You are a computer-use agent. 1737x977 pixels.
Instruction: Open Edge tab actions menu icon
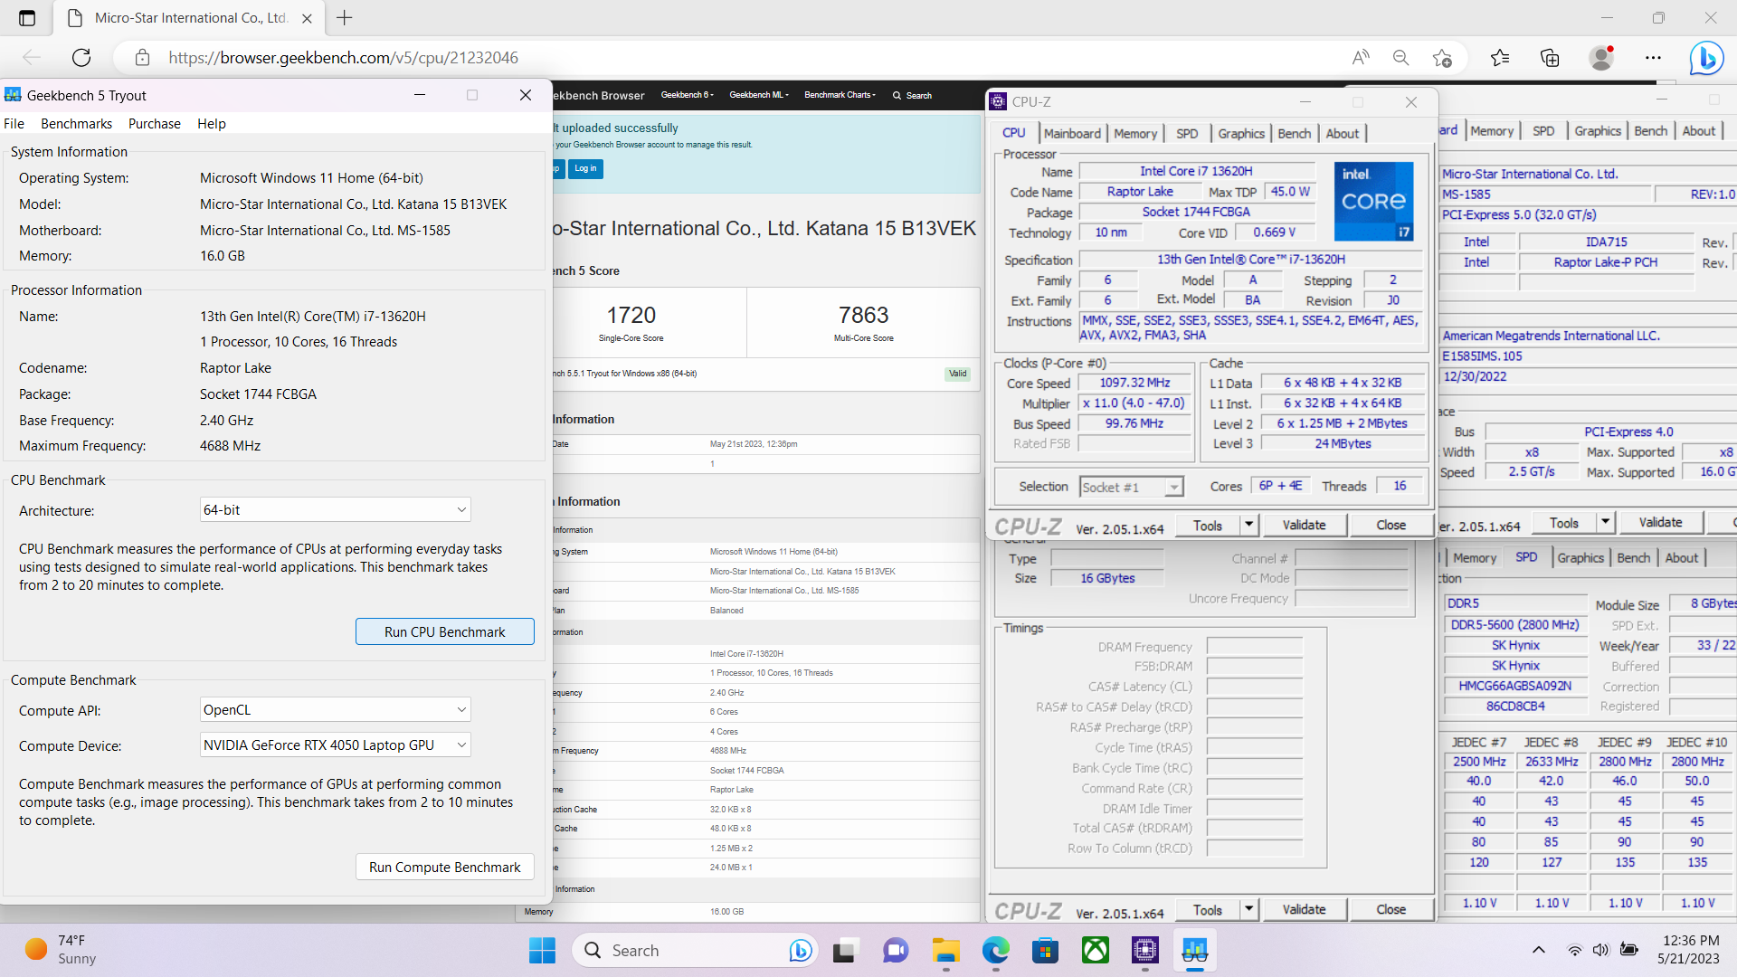[x=27, y=17]
